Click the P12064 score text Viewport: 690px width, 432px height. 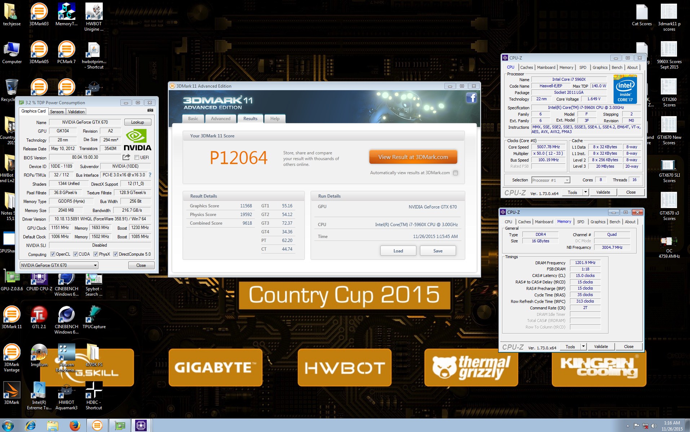(x=239, y=158)
